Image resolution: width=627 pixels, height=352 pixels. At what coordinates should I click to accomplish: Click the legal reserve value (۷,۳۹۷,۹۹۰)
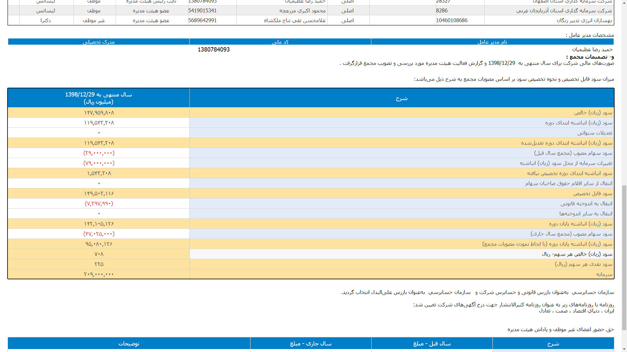99,203
